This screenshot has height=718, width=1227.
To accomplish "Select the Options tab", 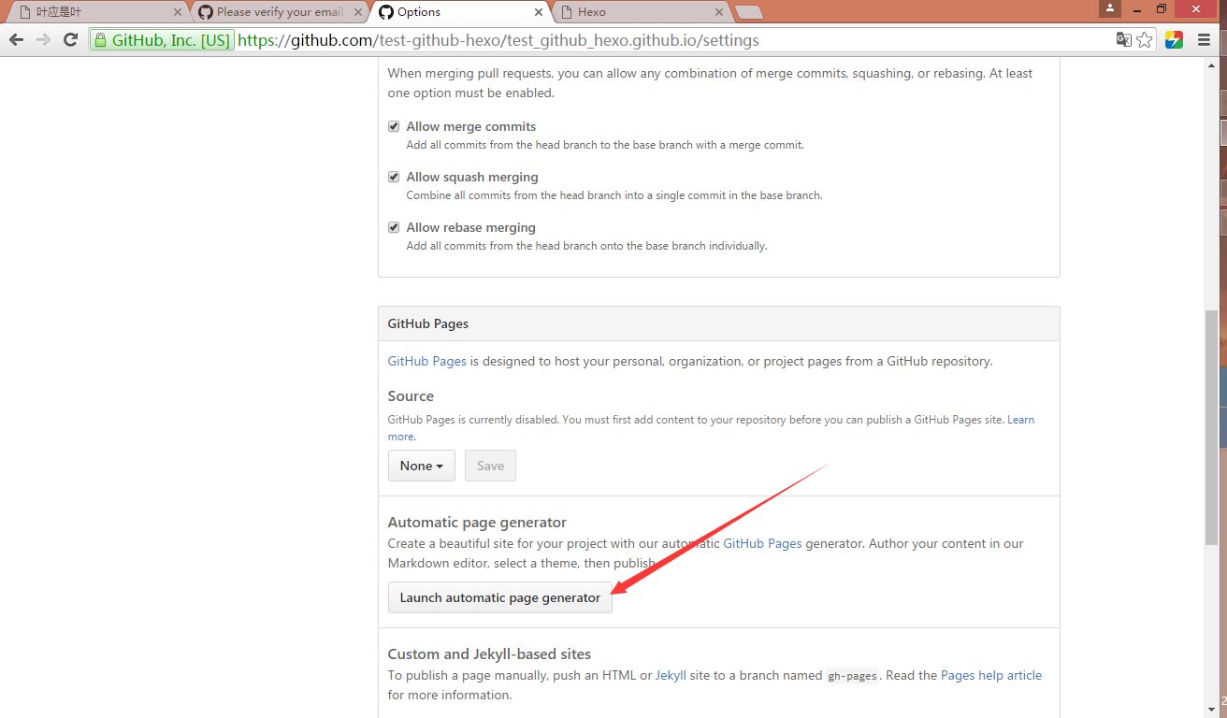I will click(x=461, y=12).
